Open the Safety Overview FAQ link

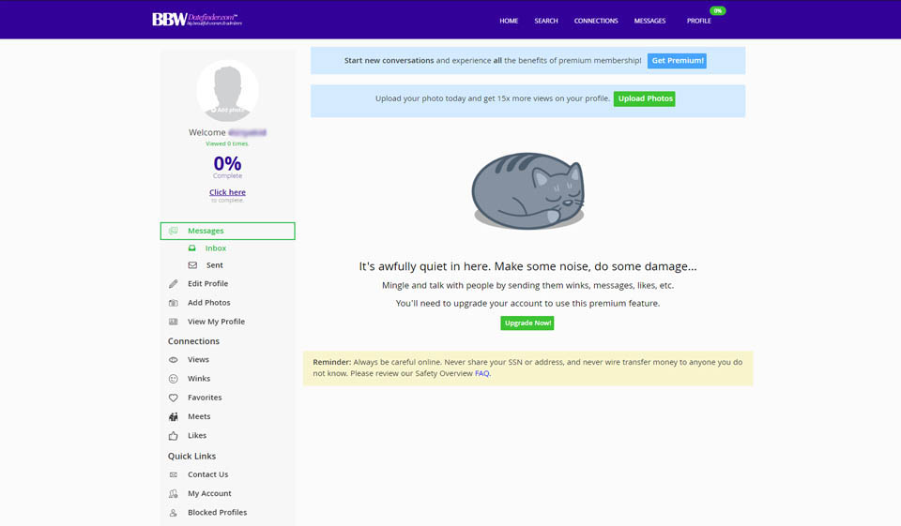[481, 373]
